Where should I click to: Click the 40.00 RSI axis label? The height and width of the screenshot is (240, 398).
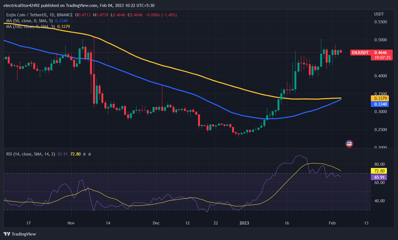379,201
